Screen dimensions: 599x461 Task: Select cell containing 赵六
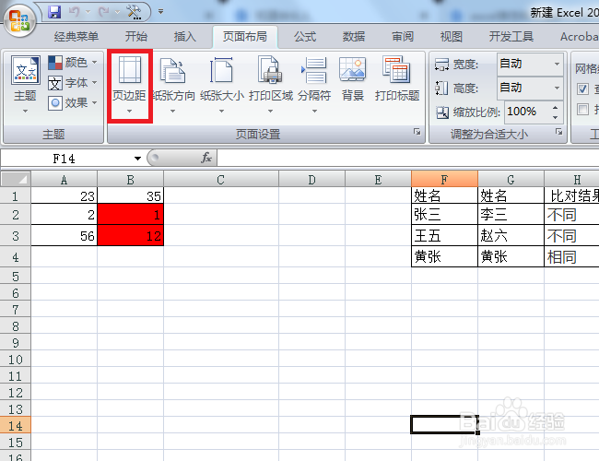(x=511, y=235)
